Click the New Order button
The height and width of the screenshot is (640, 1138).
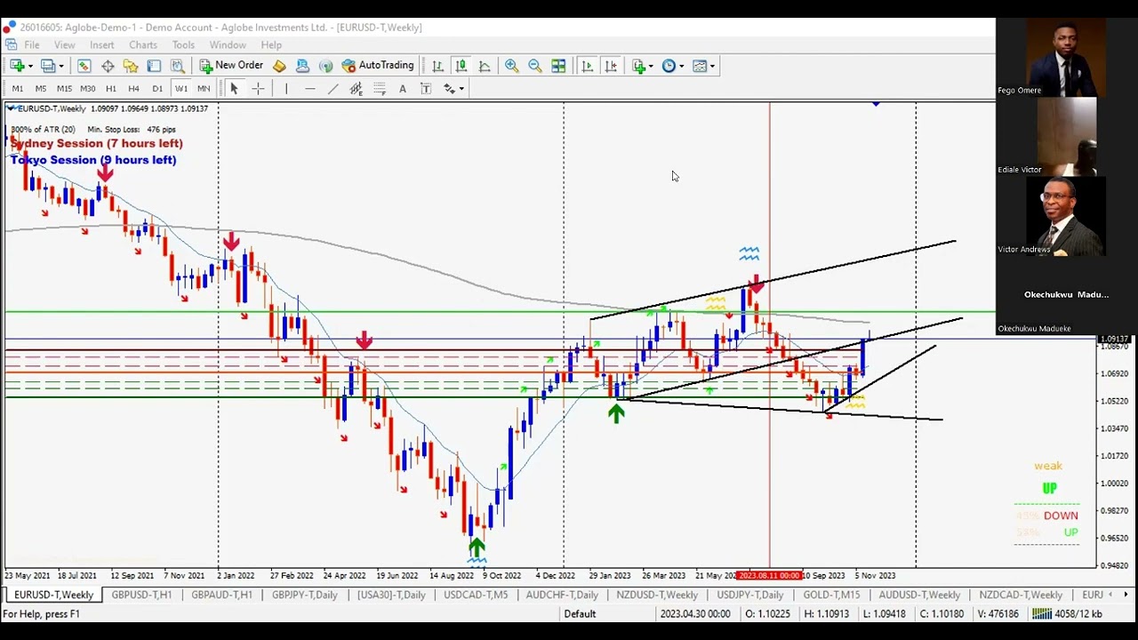[231, 66]
